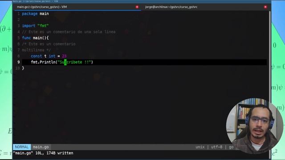Click 'main(){' on line 5
This screenshot has height=160, width=285.
pos(41,38)
